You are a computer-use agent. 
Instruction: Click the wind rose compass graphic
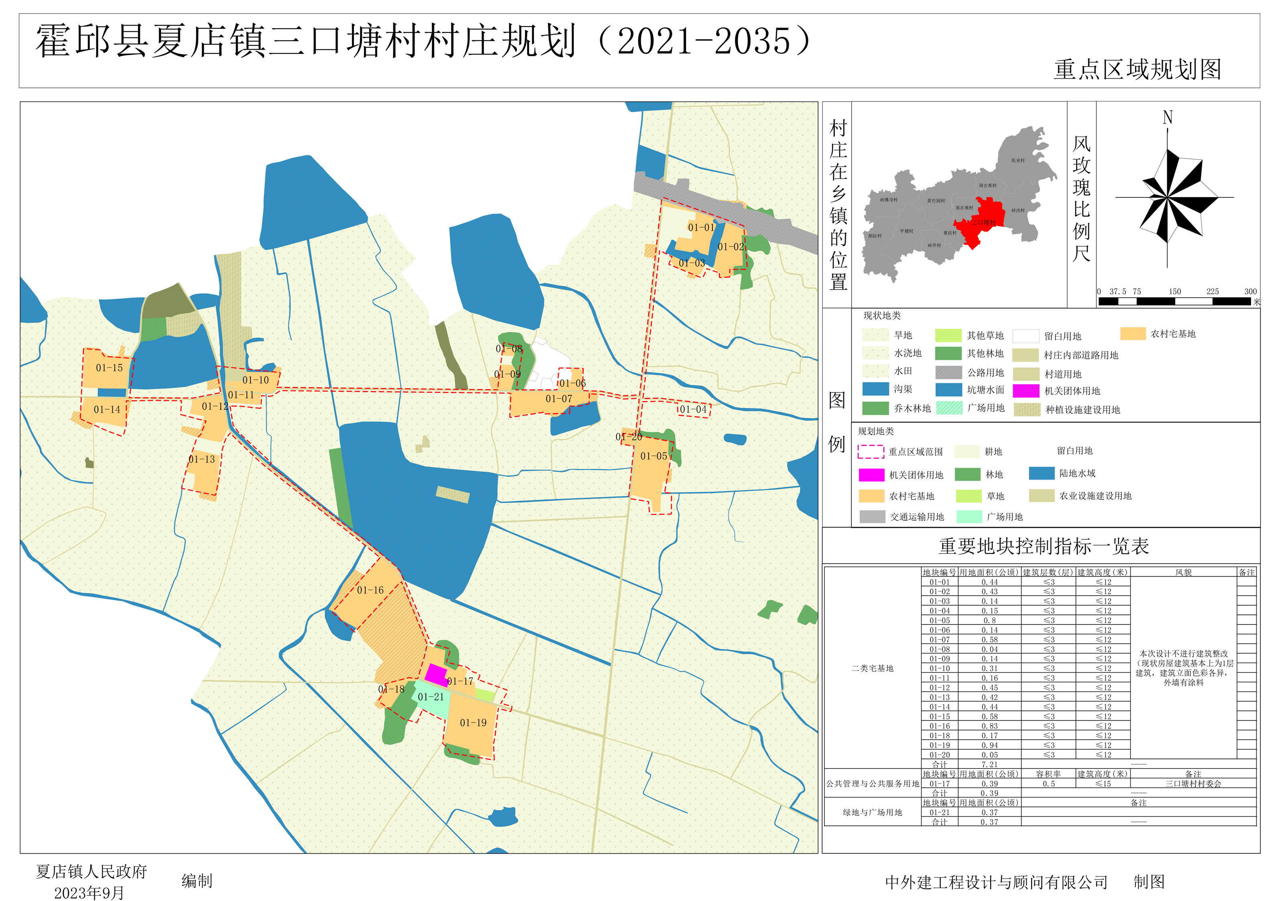[x=1168, y=197]
